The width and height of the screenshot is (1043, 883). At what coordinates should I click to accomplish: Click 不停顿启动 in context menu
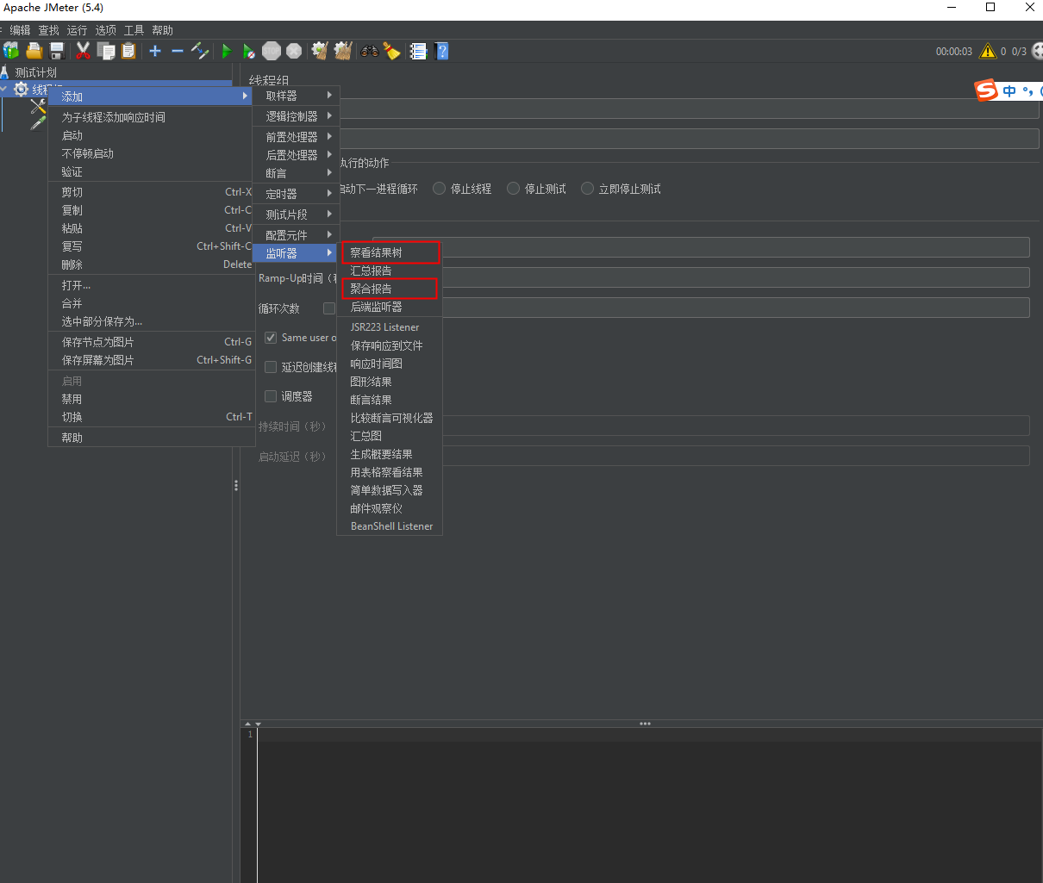point(152,153)
